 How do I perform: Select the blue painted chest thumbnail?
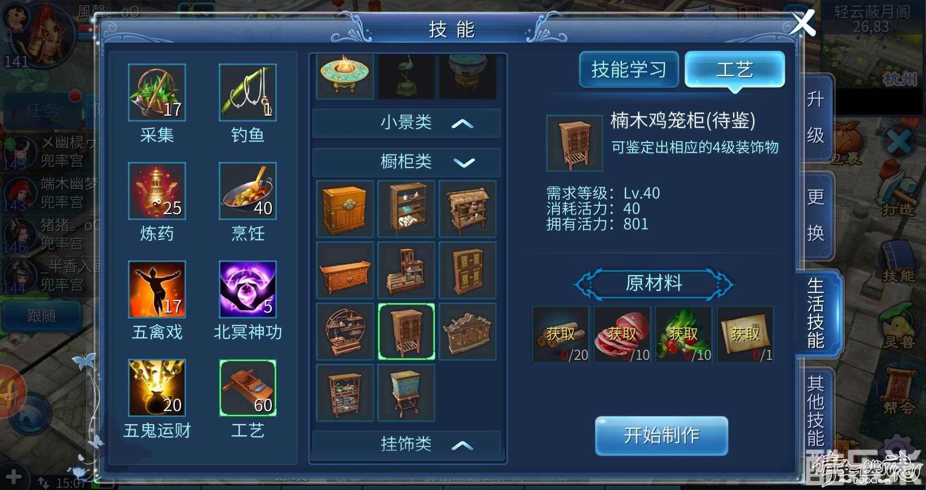click(406, 393)
